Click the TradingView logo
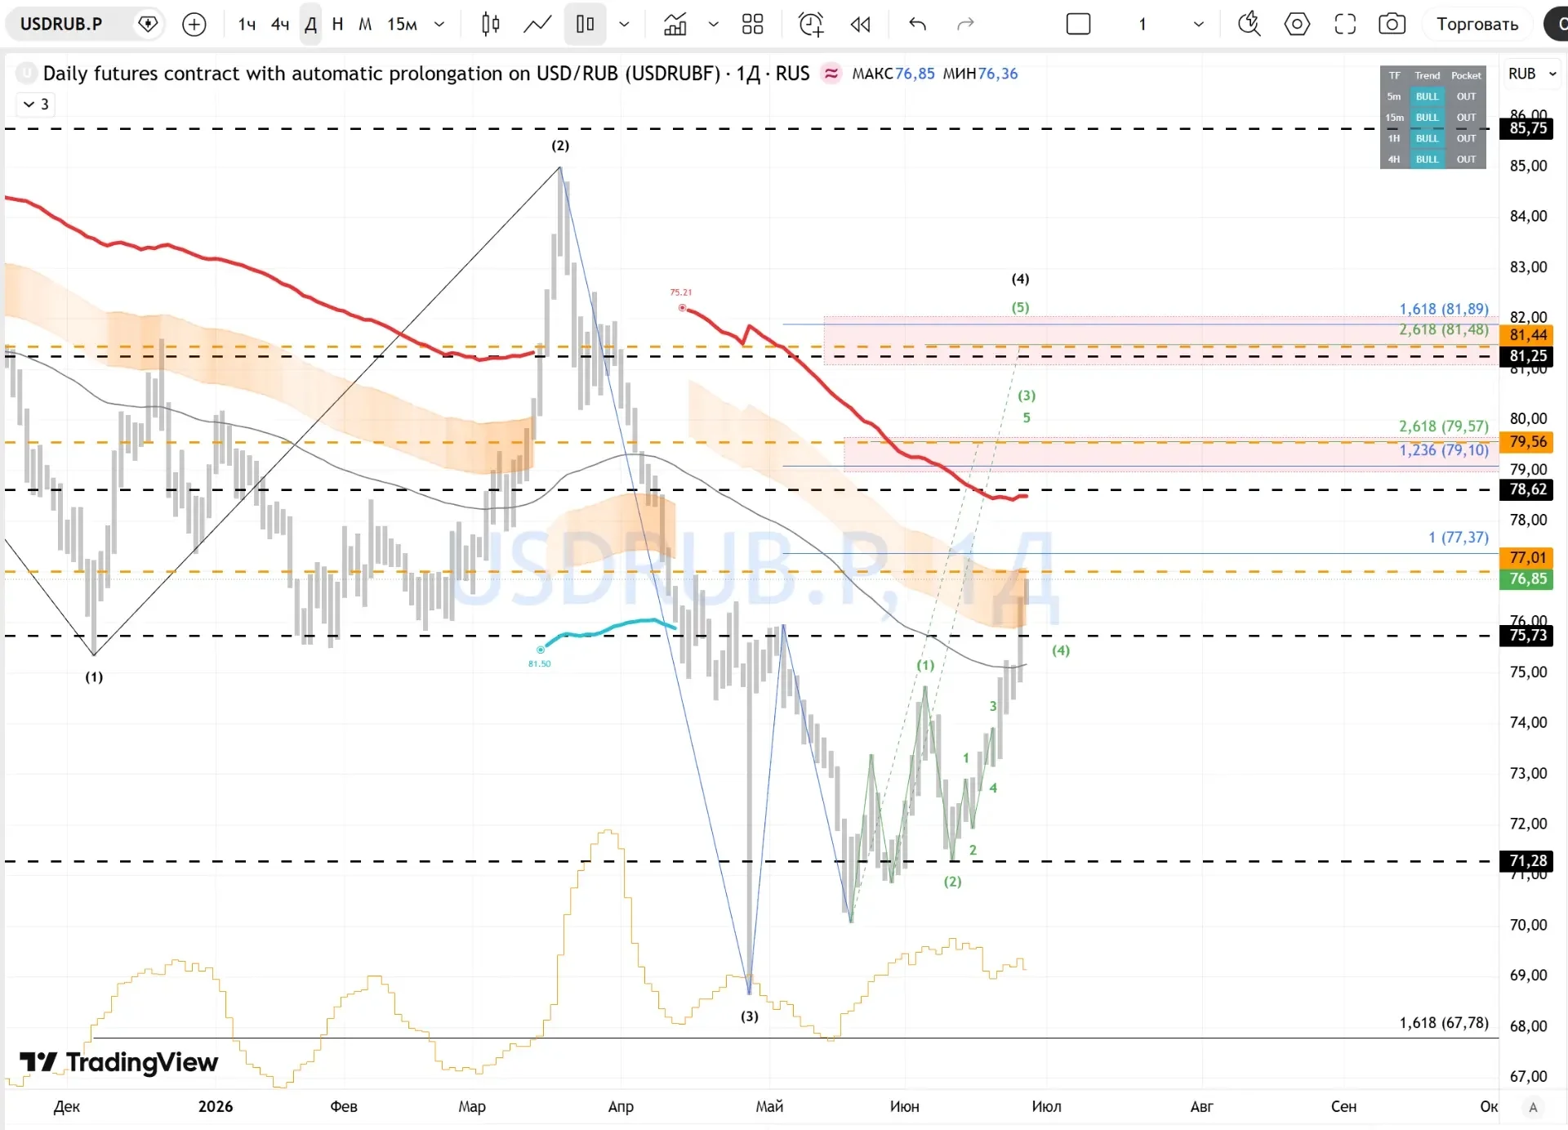This screenshot has width=1568, height=1130. pyautogui.click(x=119, y=1061)
